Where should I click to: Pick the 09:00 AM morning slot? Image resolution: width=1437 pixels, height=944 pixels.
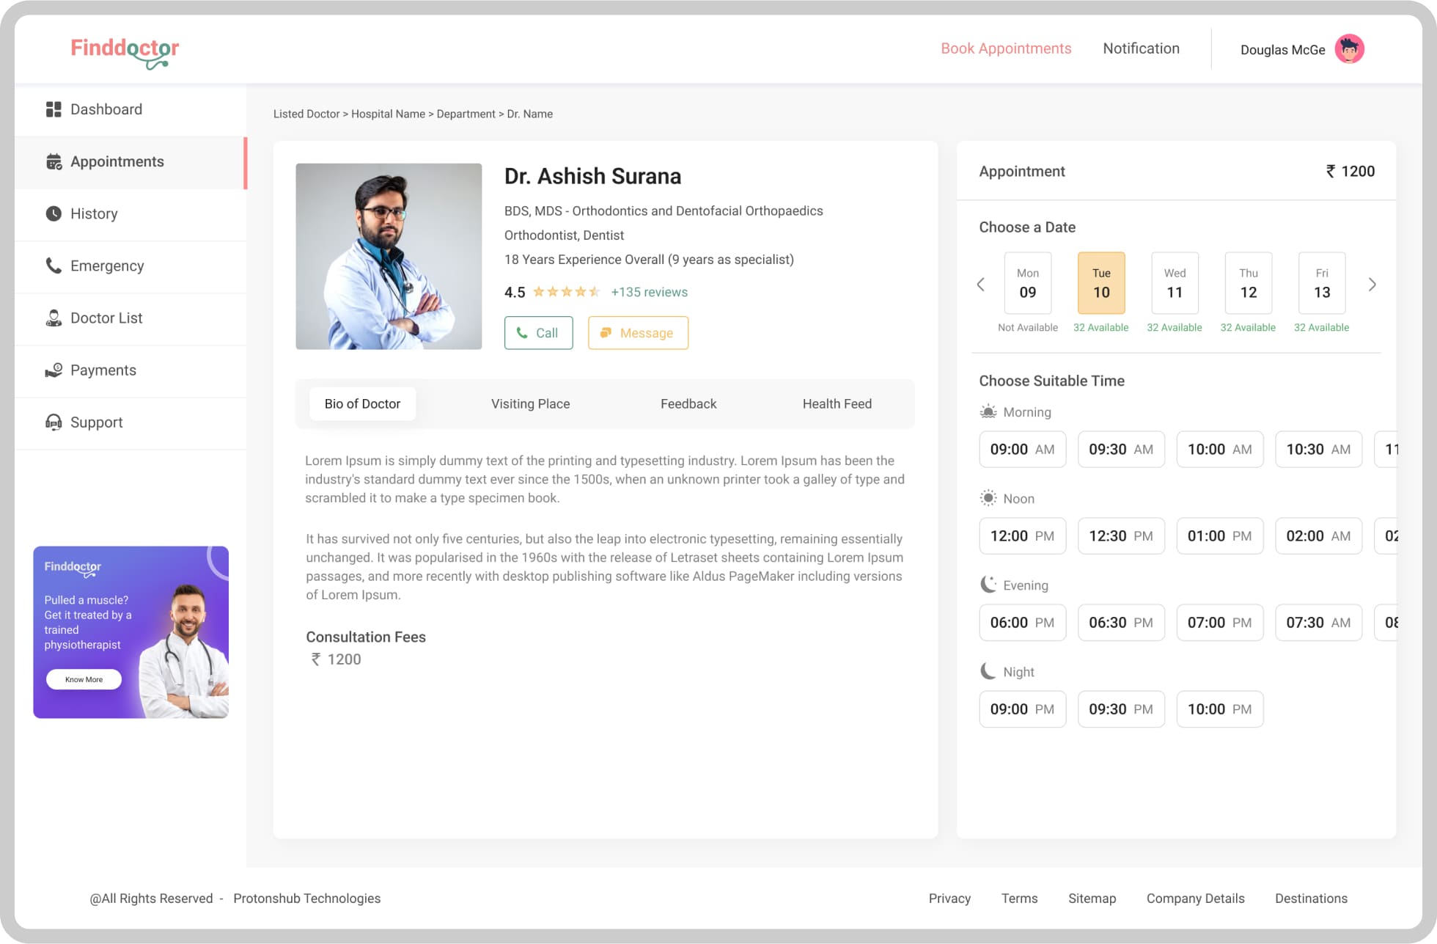tap(1022, 450)
